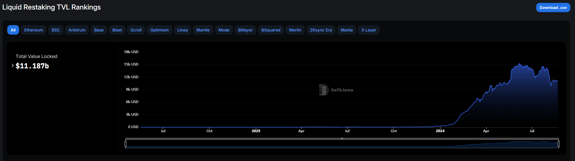Open the X Layer chain tab
575x161 pixels.
[369, 30]
